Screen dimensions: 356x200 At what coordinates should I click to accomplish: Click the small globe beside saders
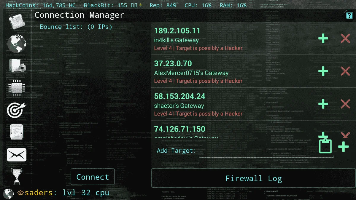8,194
